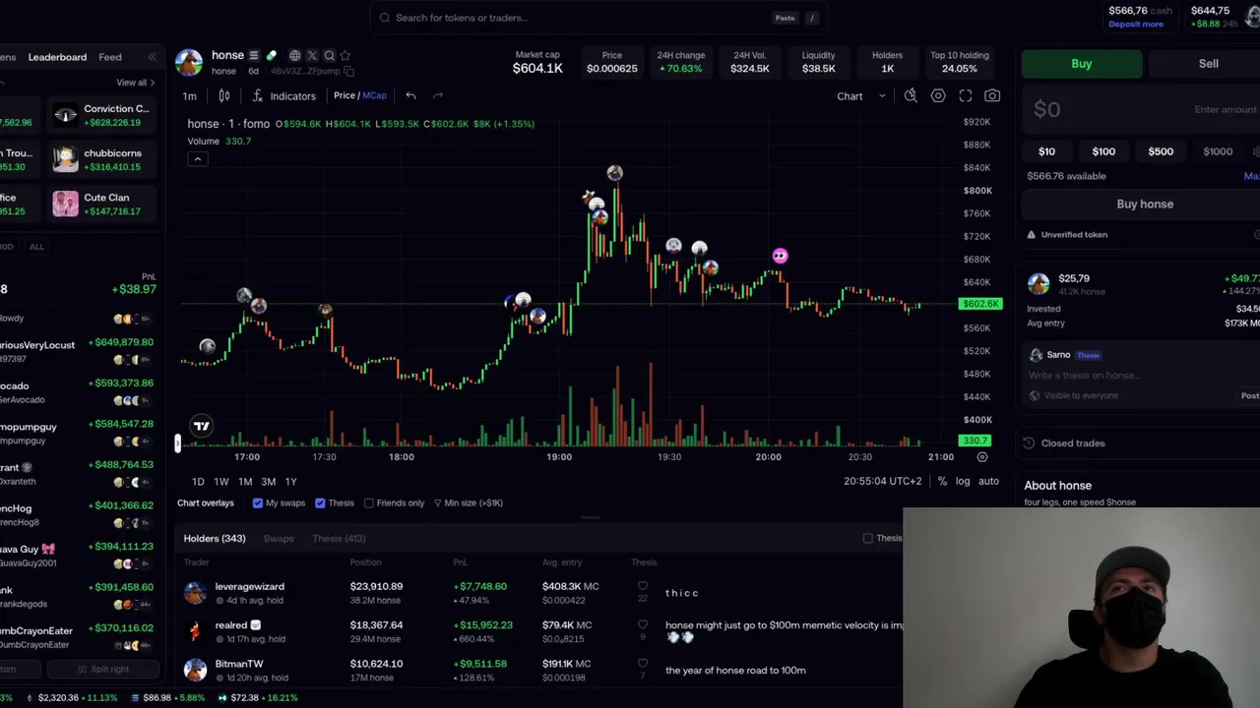Select the 1W date range
This screenshot has height=708, width=1260.
pyautogui.click(x=221, y=482)
